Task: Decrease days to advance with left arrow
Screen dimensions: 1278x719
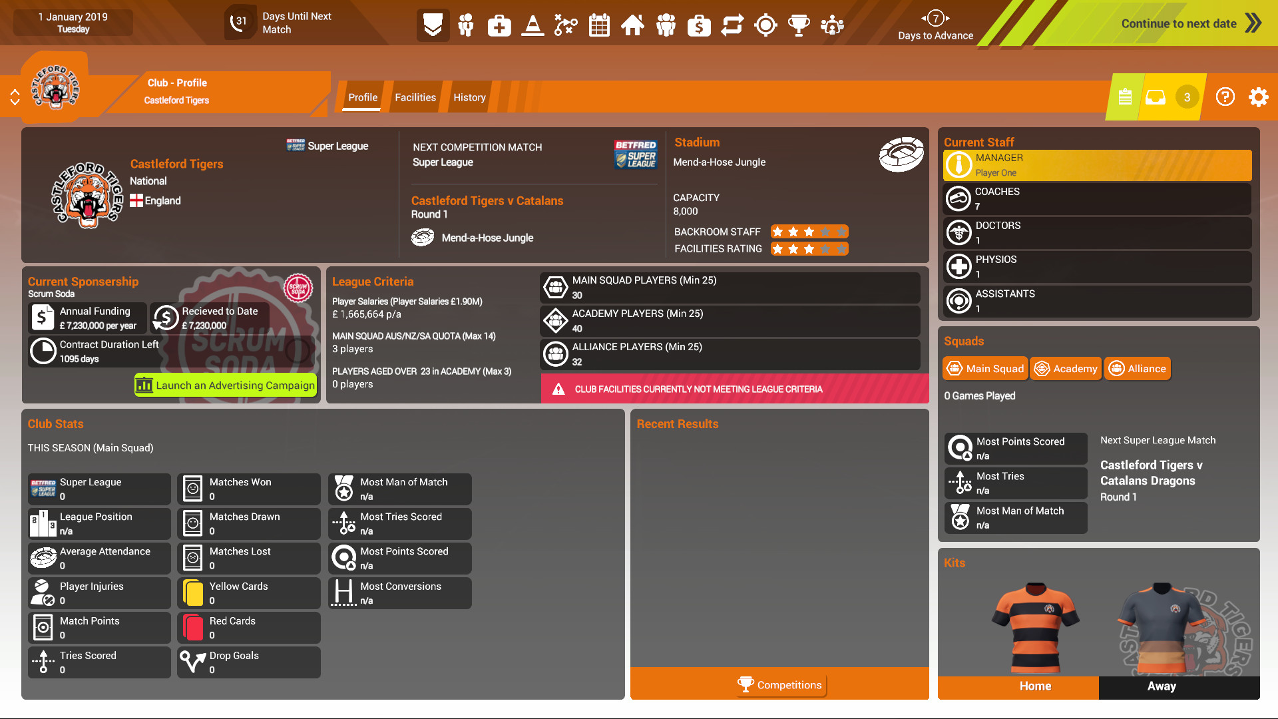Action: pyautogui.click(x=924, y=18)
